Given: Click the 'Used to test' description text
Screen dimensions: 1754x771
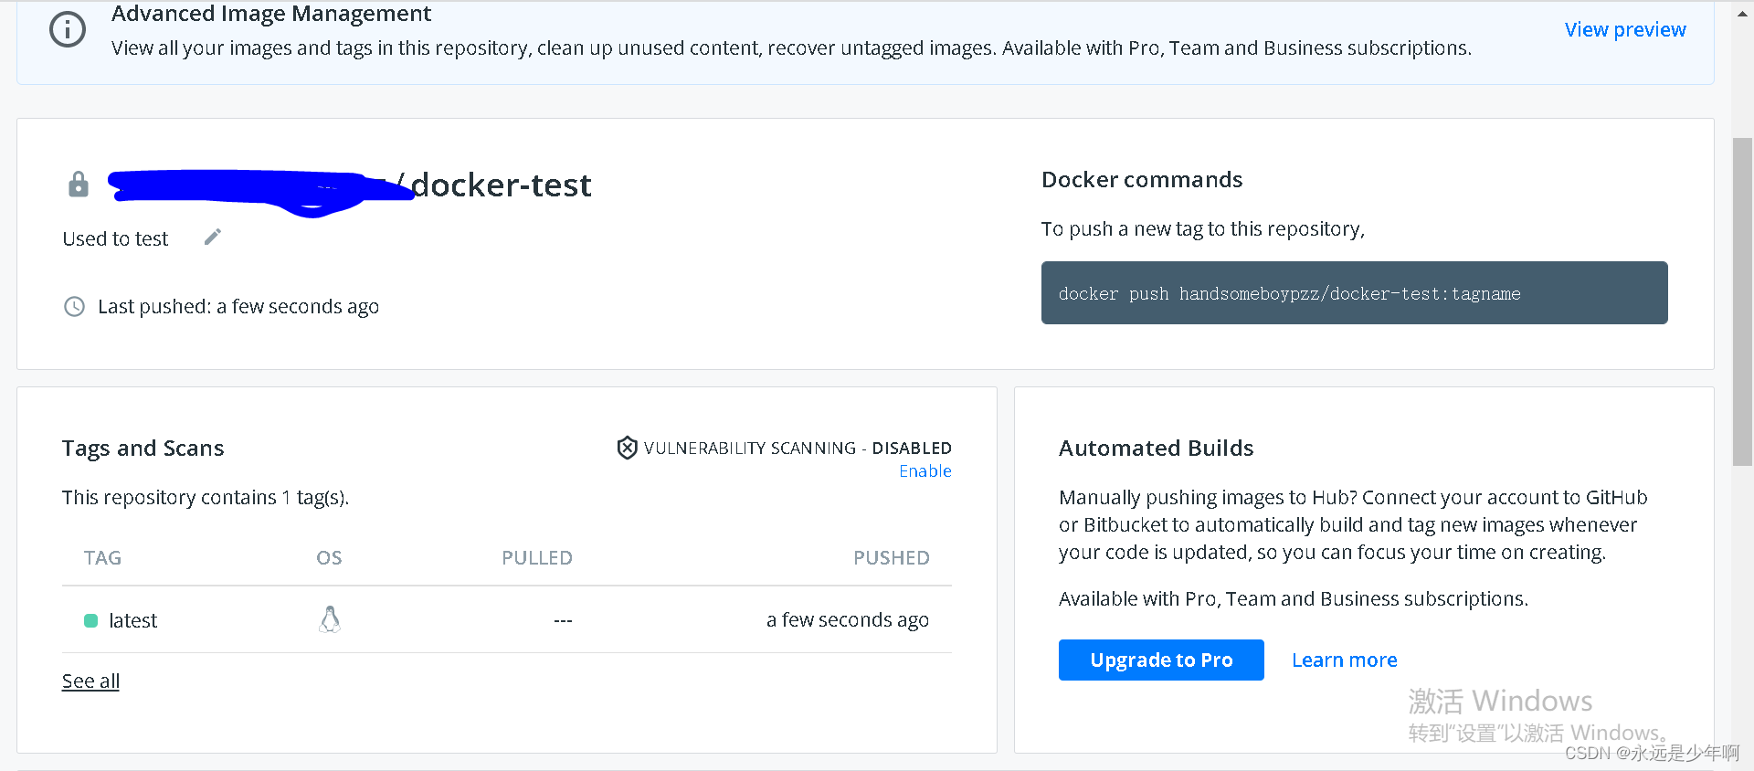Looking at the screenshot, I should pos(115,238).
